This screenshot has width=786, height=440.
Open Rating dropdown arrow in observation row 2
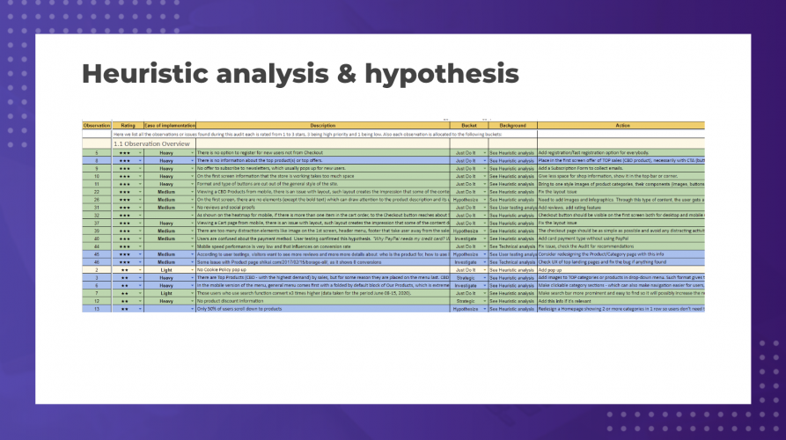pos(140,270)
